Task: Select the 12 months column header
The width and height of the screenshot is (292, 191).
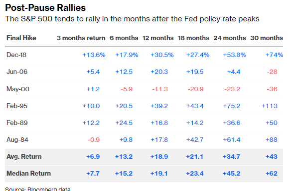Action: tap(158, 38)
